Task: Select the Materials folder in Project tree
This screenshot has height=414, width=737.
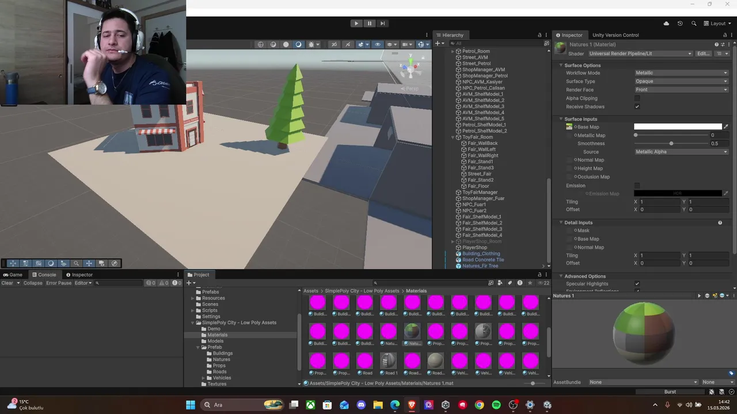Action: point(218,335)
